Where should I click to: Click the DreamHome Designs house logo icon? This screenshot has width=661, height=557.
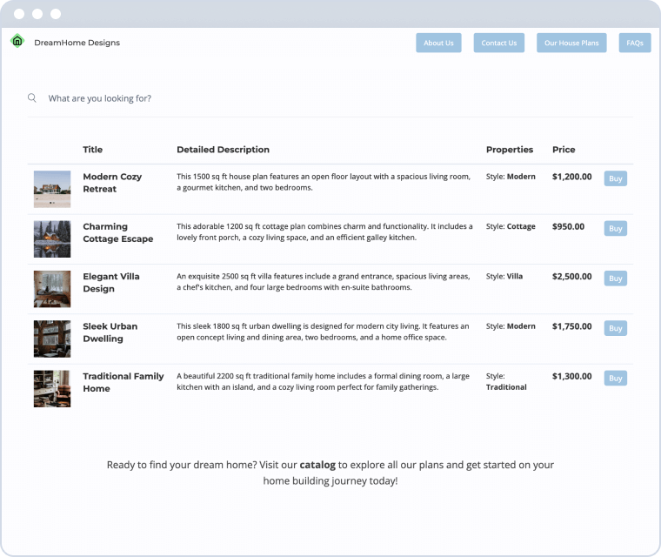(17, 41)
